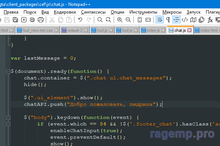Viewport: 220px width, 146px height.
Task: Toggle indent guide display
Action: coord(176,20)
